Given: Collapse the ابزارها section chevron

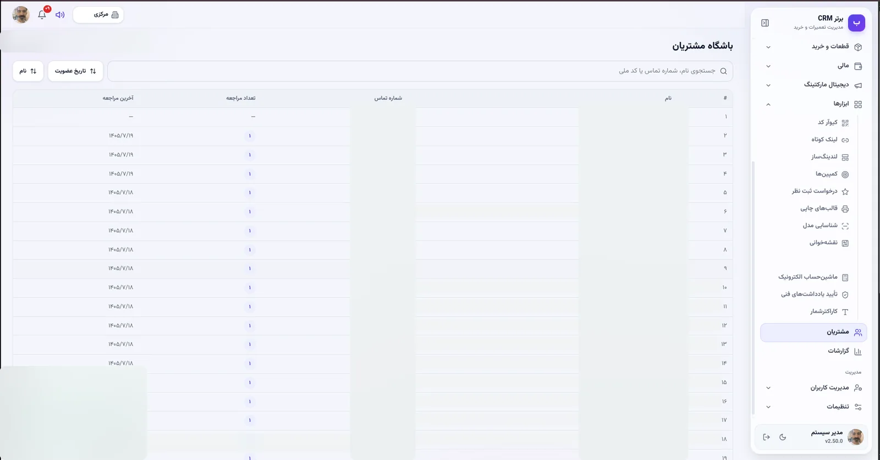Looking at the screenshot, I should (768, 104).
